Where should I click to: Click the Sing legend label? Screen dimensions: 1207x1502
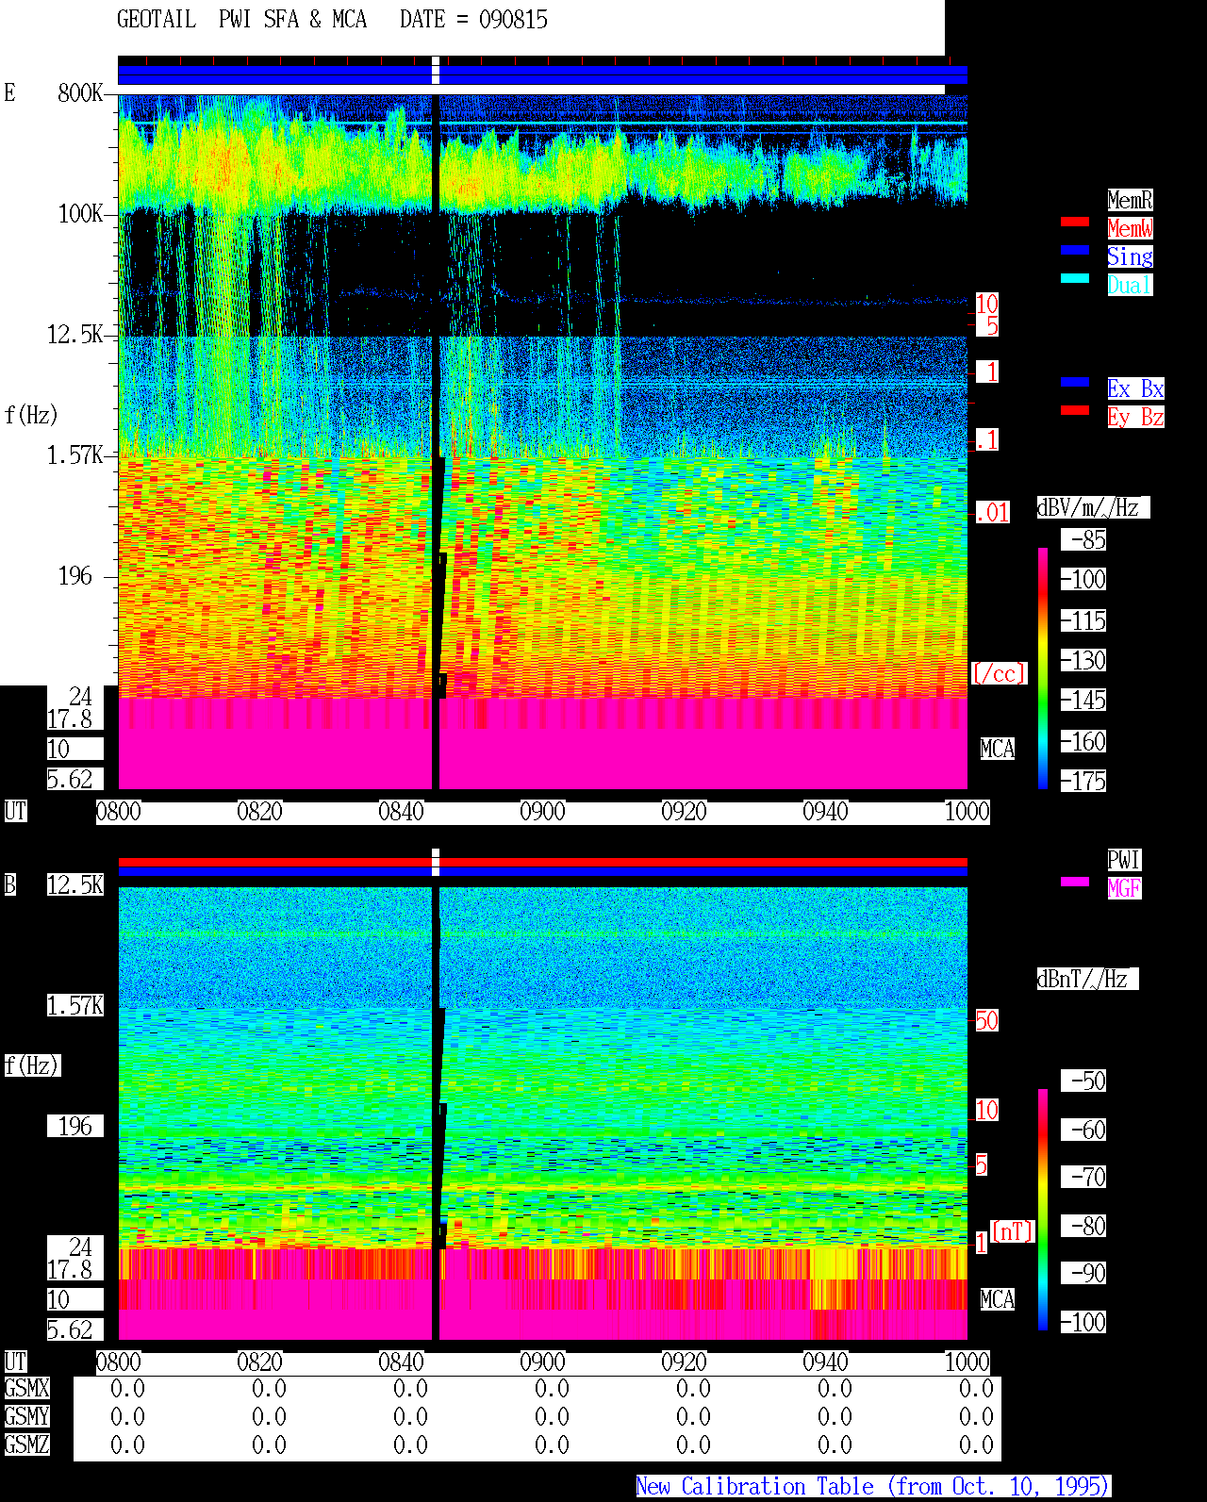[x=1130, y=256]
